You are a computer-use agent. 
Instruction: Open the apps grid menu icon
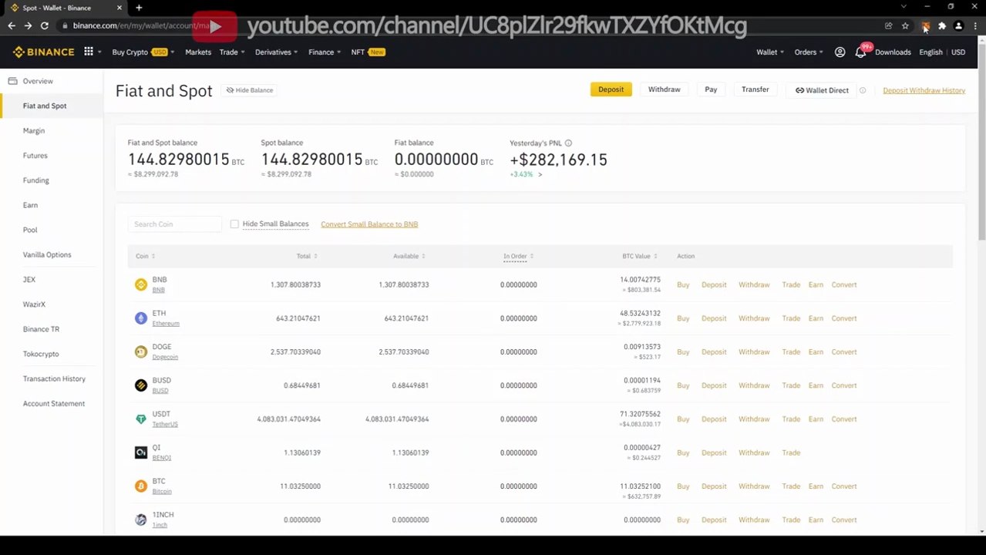click(x=89, y=52)
